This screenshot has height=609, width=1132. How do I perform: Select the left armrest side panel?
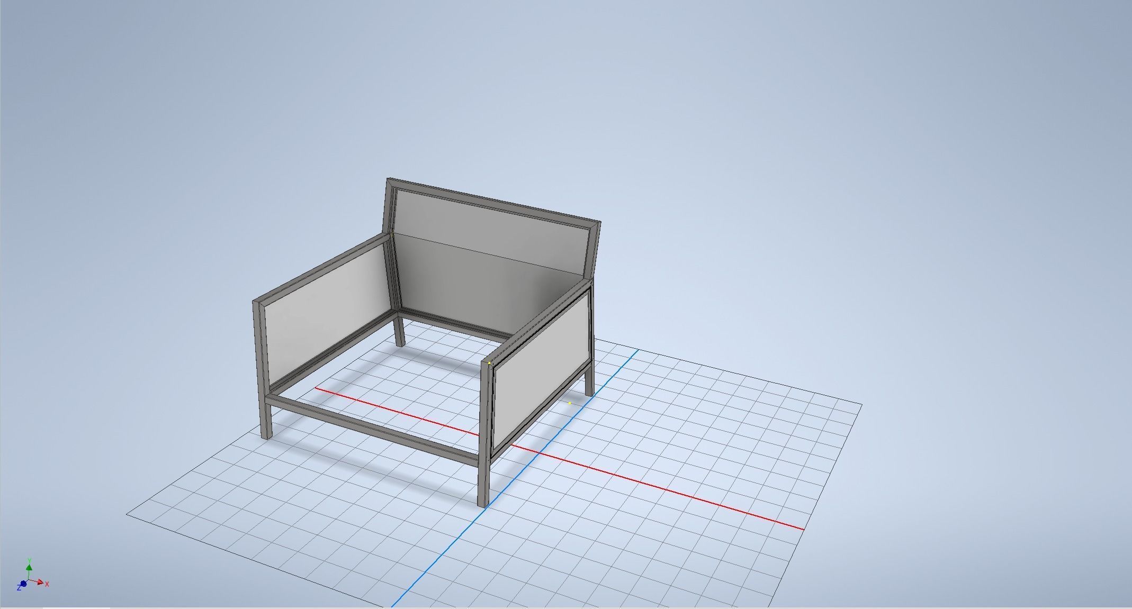point(328,313)
